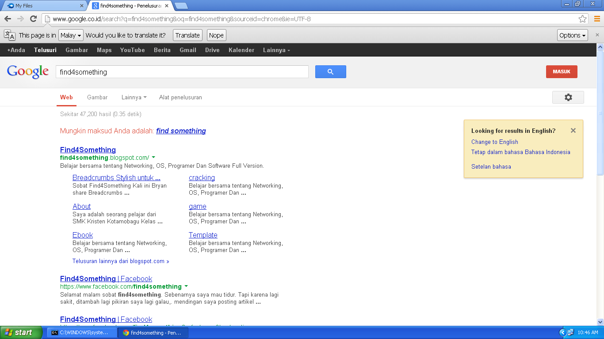Viewport: 604px width, 339px height.
Task: Close the find4something tab
Action: [166, 6]
